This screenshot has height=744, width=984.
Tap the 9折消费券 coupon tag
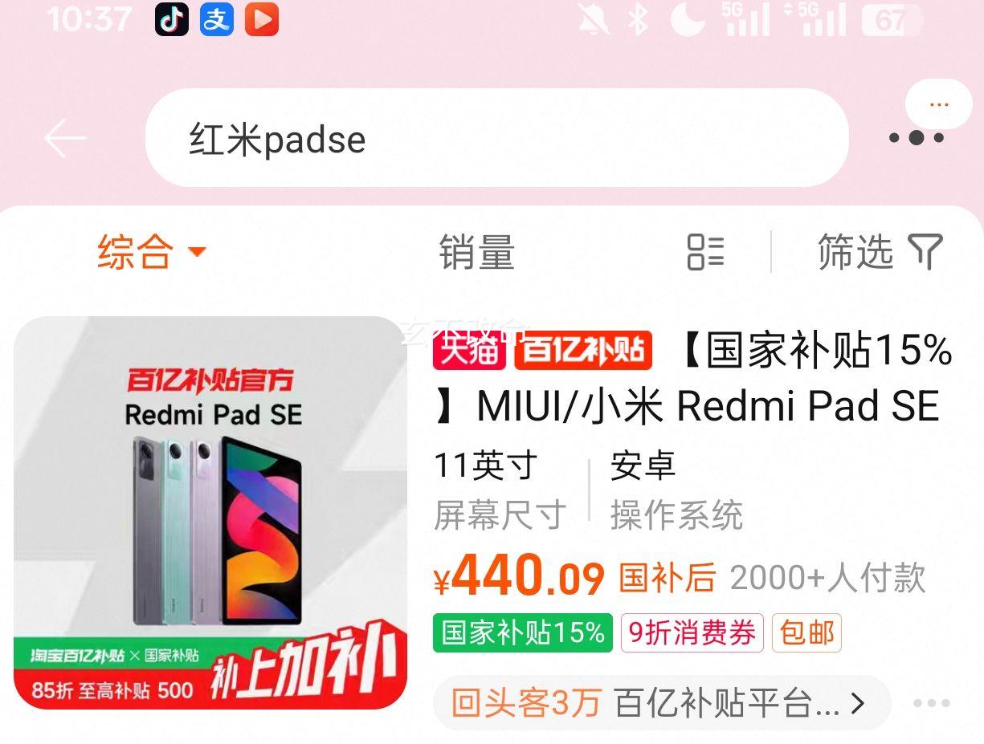pos(692,633)
